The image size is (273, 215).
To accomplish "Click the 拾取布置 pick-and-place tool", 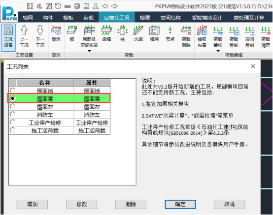I will tap(202, 36).
